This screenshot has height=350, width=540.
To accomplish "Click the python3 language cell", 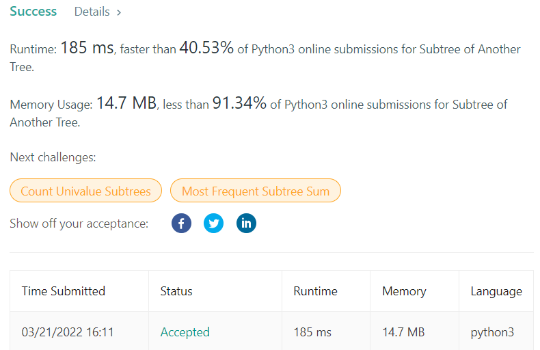I will point(492,332).
